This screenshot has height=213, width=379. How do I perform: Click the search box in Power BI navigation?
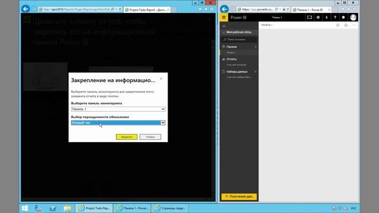click(239, 40)
